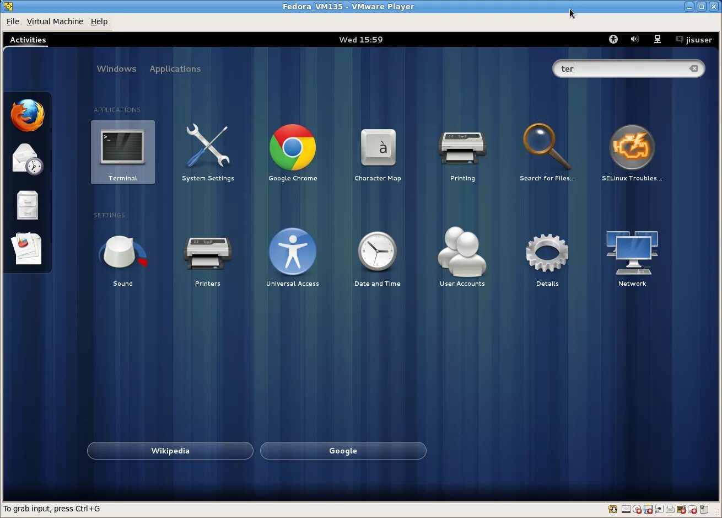Click the VMware sound card status icon
Viewport: 722px width, 518px height.
point(681,509)
